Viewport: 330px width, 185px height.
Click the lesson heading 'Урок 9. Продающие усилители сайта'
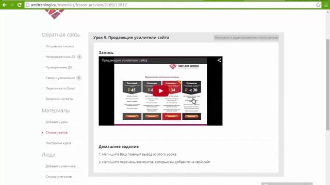pos(131,38)
